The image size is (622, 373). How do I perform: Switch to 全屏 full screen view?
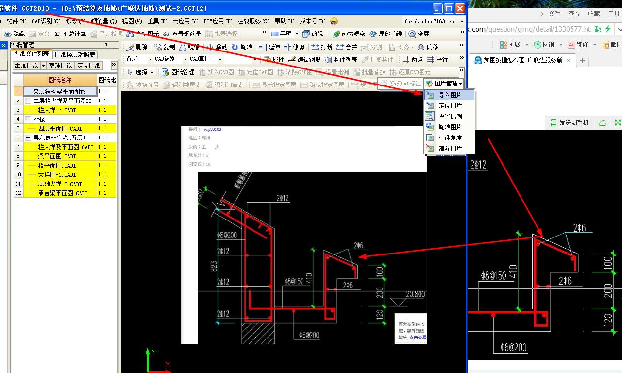coord(419,34)
